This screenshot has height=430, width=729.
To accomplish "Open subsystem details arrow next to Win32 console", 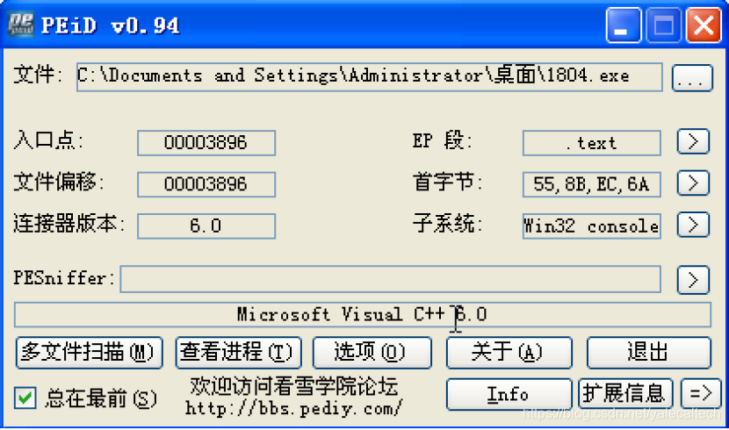I will point(693,226).
